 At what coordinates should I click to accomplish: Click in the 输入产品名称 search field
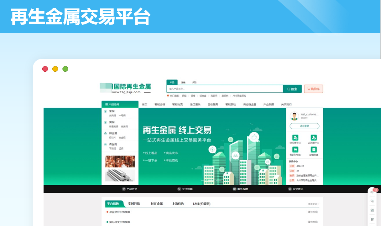tap(225, 89)
